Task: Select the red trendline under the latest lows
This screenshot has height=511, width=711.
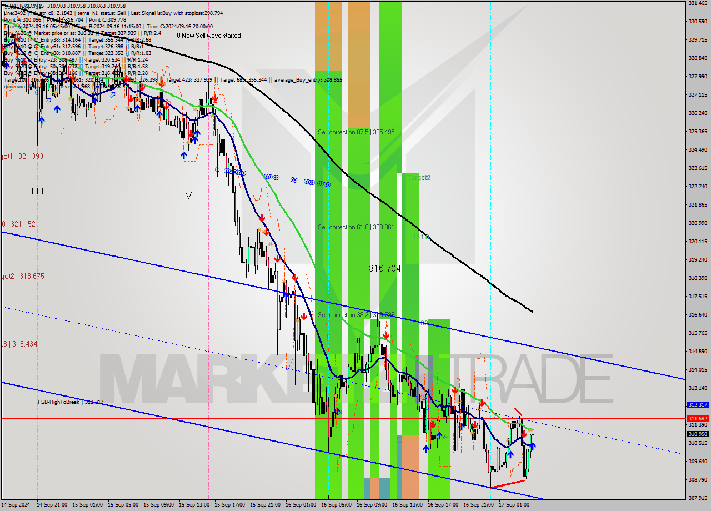Action: [x=508, y=484]
